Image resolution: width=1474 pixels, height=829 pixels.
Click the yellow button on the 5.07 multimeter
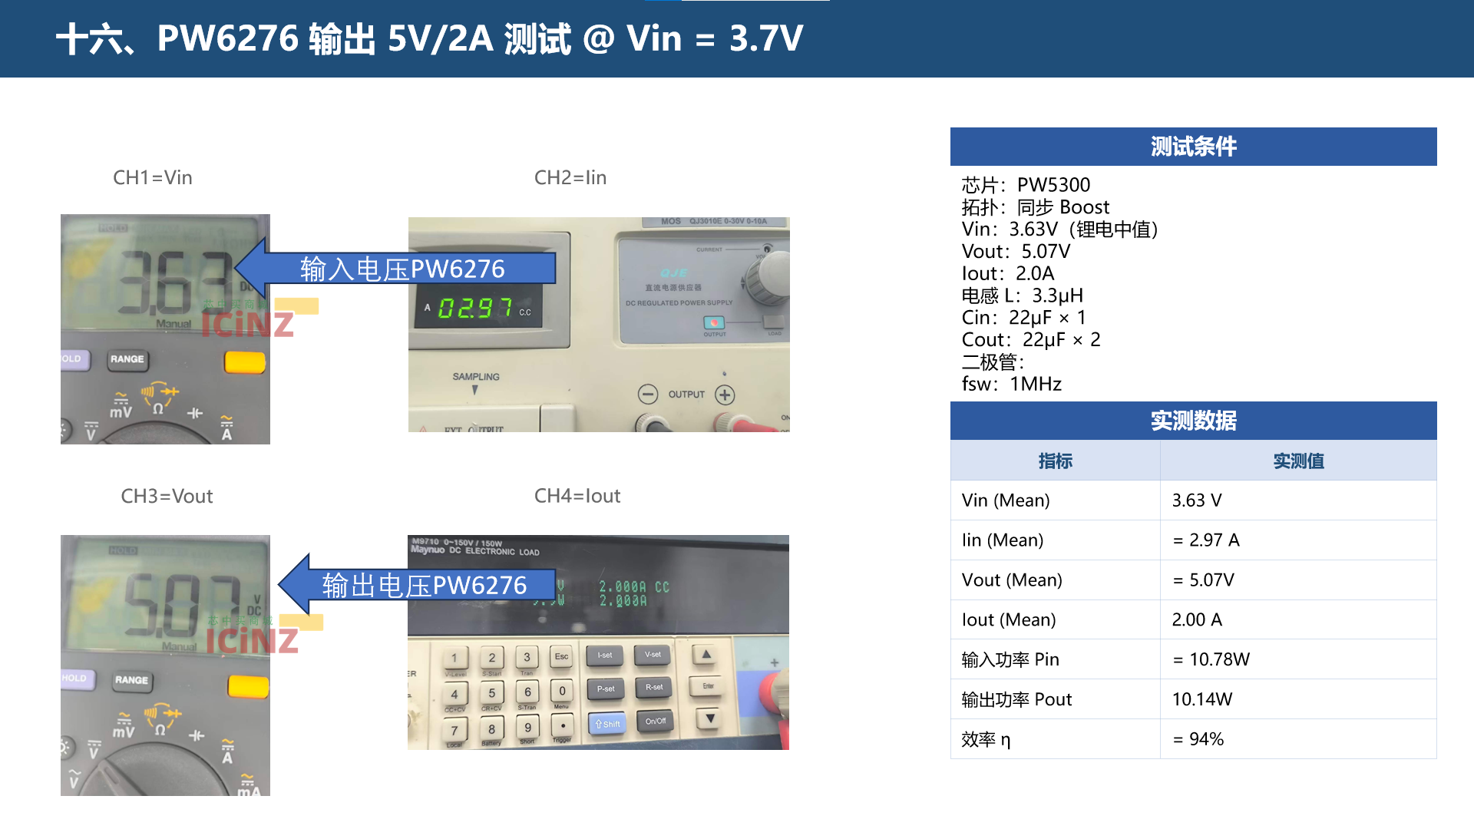point(249,686)
